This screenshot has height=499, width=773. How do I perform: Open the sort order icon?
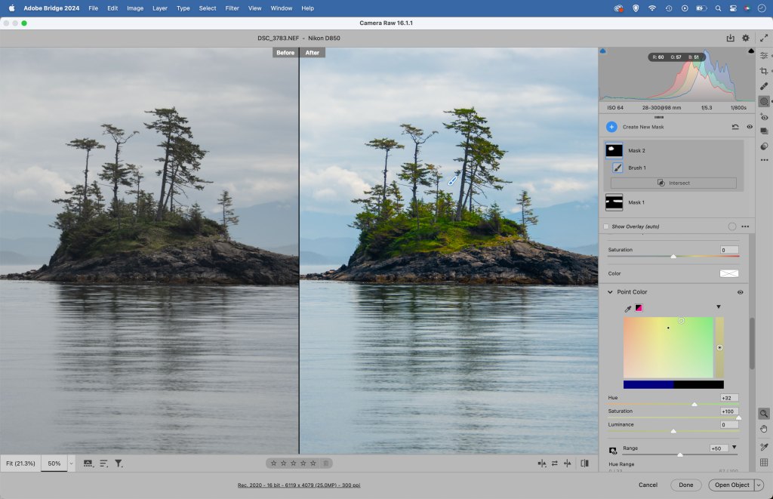pyautogui.click(x=103, y=464)
